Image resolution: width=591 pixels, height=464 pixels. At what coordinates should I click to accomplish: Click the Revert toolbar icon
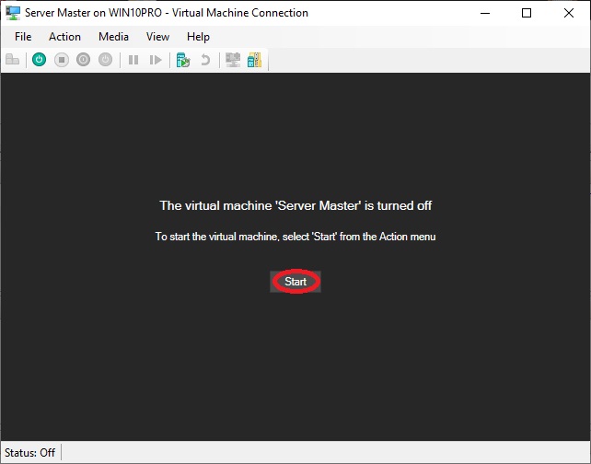[205, 60]
